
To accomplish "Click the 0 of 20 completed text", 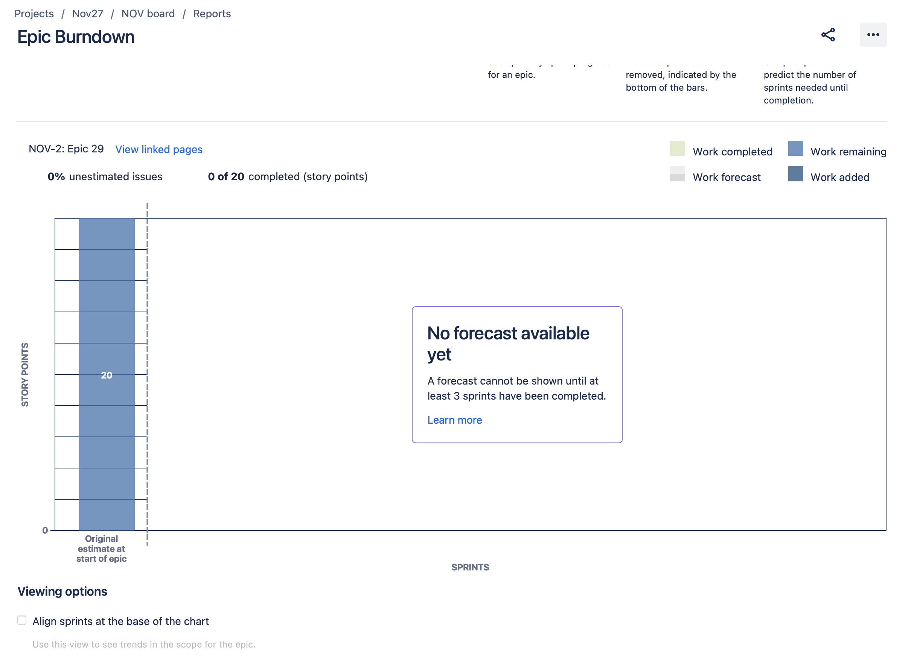I will [x=288, y=176].
